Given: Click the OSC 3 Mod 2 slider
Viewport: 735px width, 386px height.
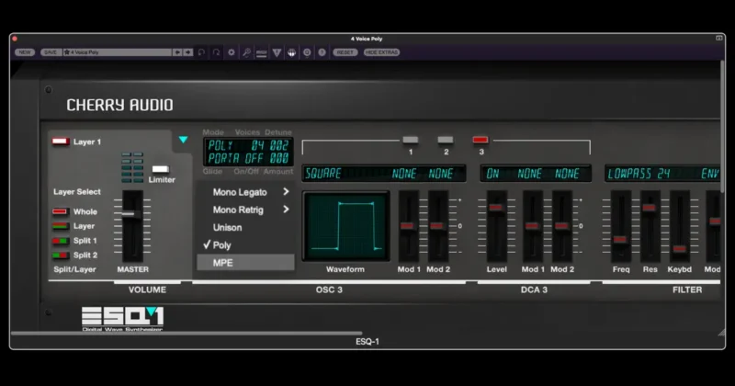Looking at the screenshot, I should pyautogui.click(x=437, y=226).
